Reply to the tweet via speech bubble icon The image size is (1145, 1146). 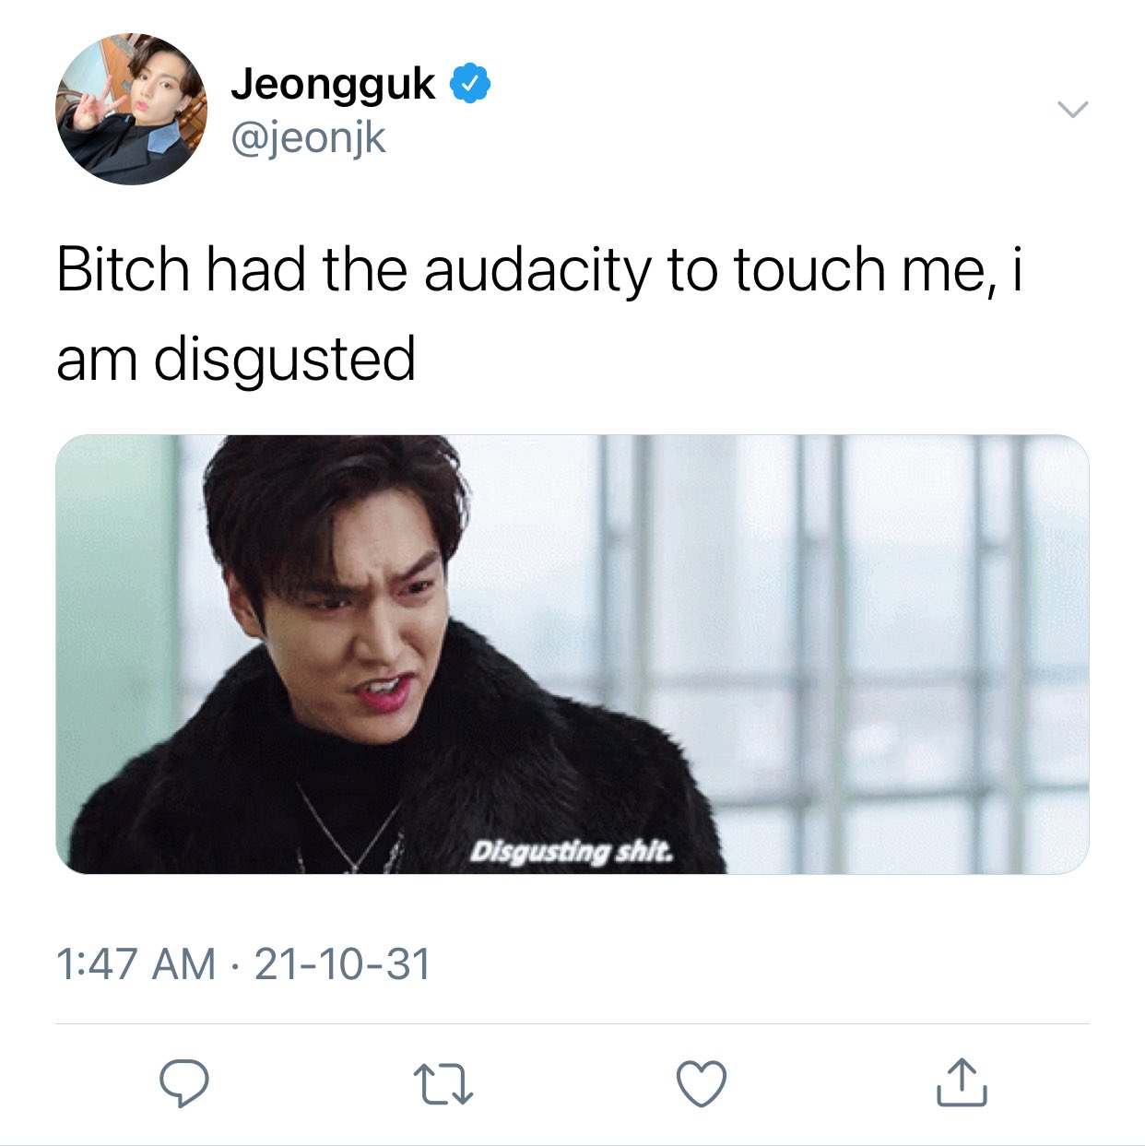point(184,1083)
